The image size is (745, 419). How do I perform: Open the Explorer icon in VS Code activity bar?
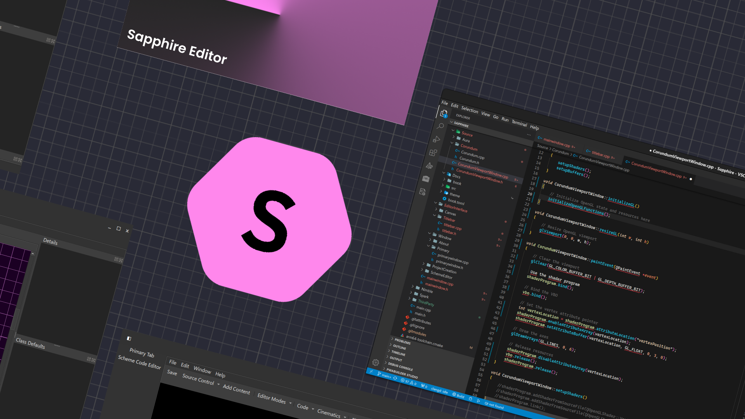point(444,113)
